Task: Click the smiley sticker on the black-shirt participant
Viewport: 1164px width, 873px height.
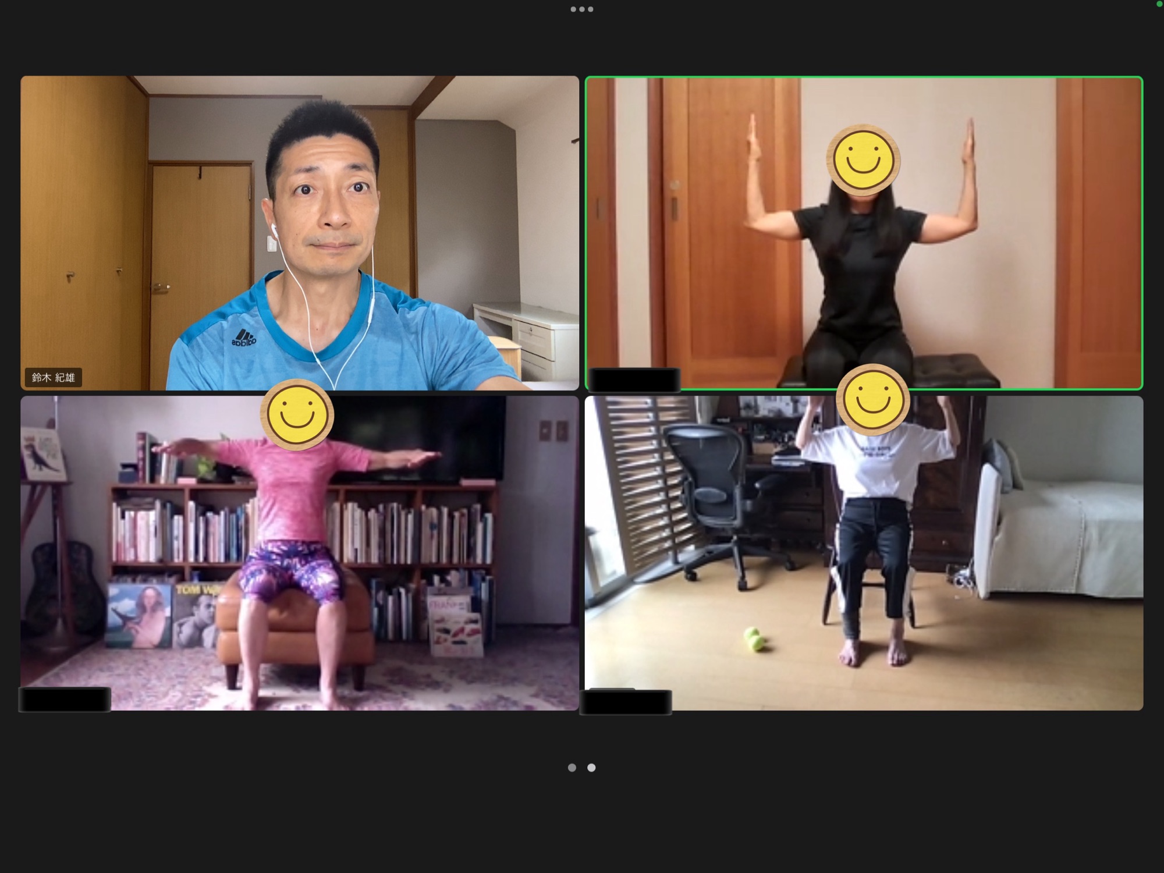Action: click(864, 159)
